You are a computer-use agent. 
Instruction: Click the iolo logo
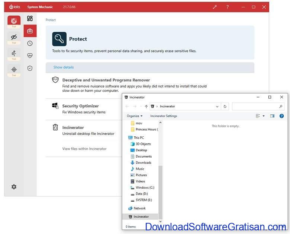14,7
